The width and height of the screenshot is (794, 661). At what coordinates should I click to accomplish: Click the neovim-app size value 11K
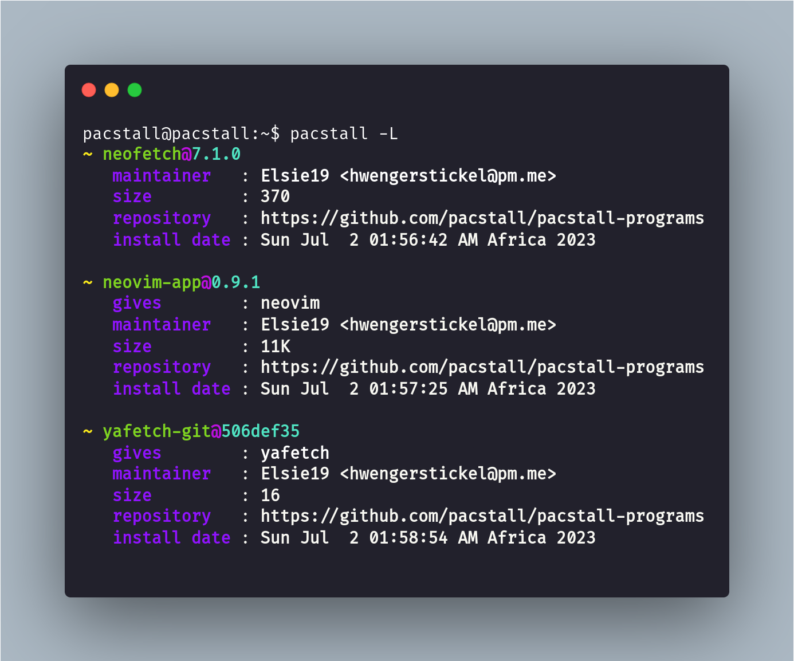[x=276, y=347]
